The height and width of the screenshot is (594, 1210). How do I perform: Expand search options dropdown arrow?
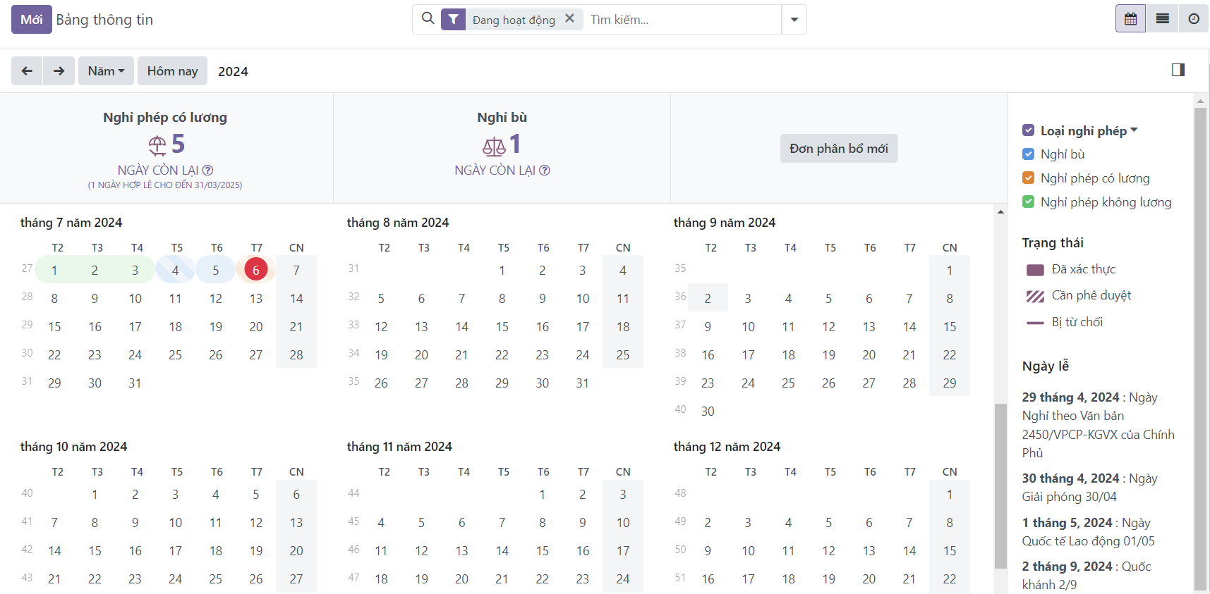point(794,20)
